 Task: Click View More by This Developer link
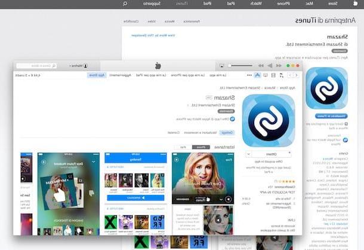[153, 35]
